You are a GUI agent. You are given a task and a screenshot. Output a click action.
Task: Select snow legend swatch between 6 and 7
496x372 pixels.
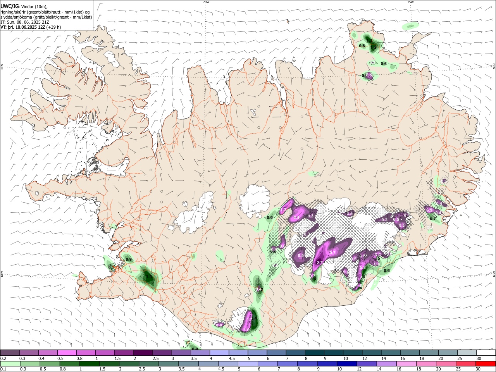coord(276,353)
